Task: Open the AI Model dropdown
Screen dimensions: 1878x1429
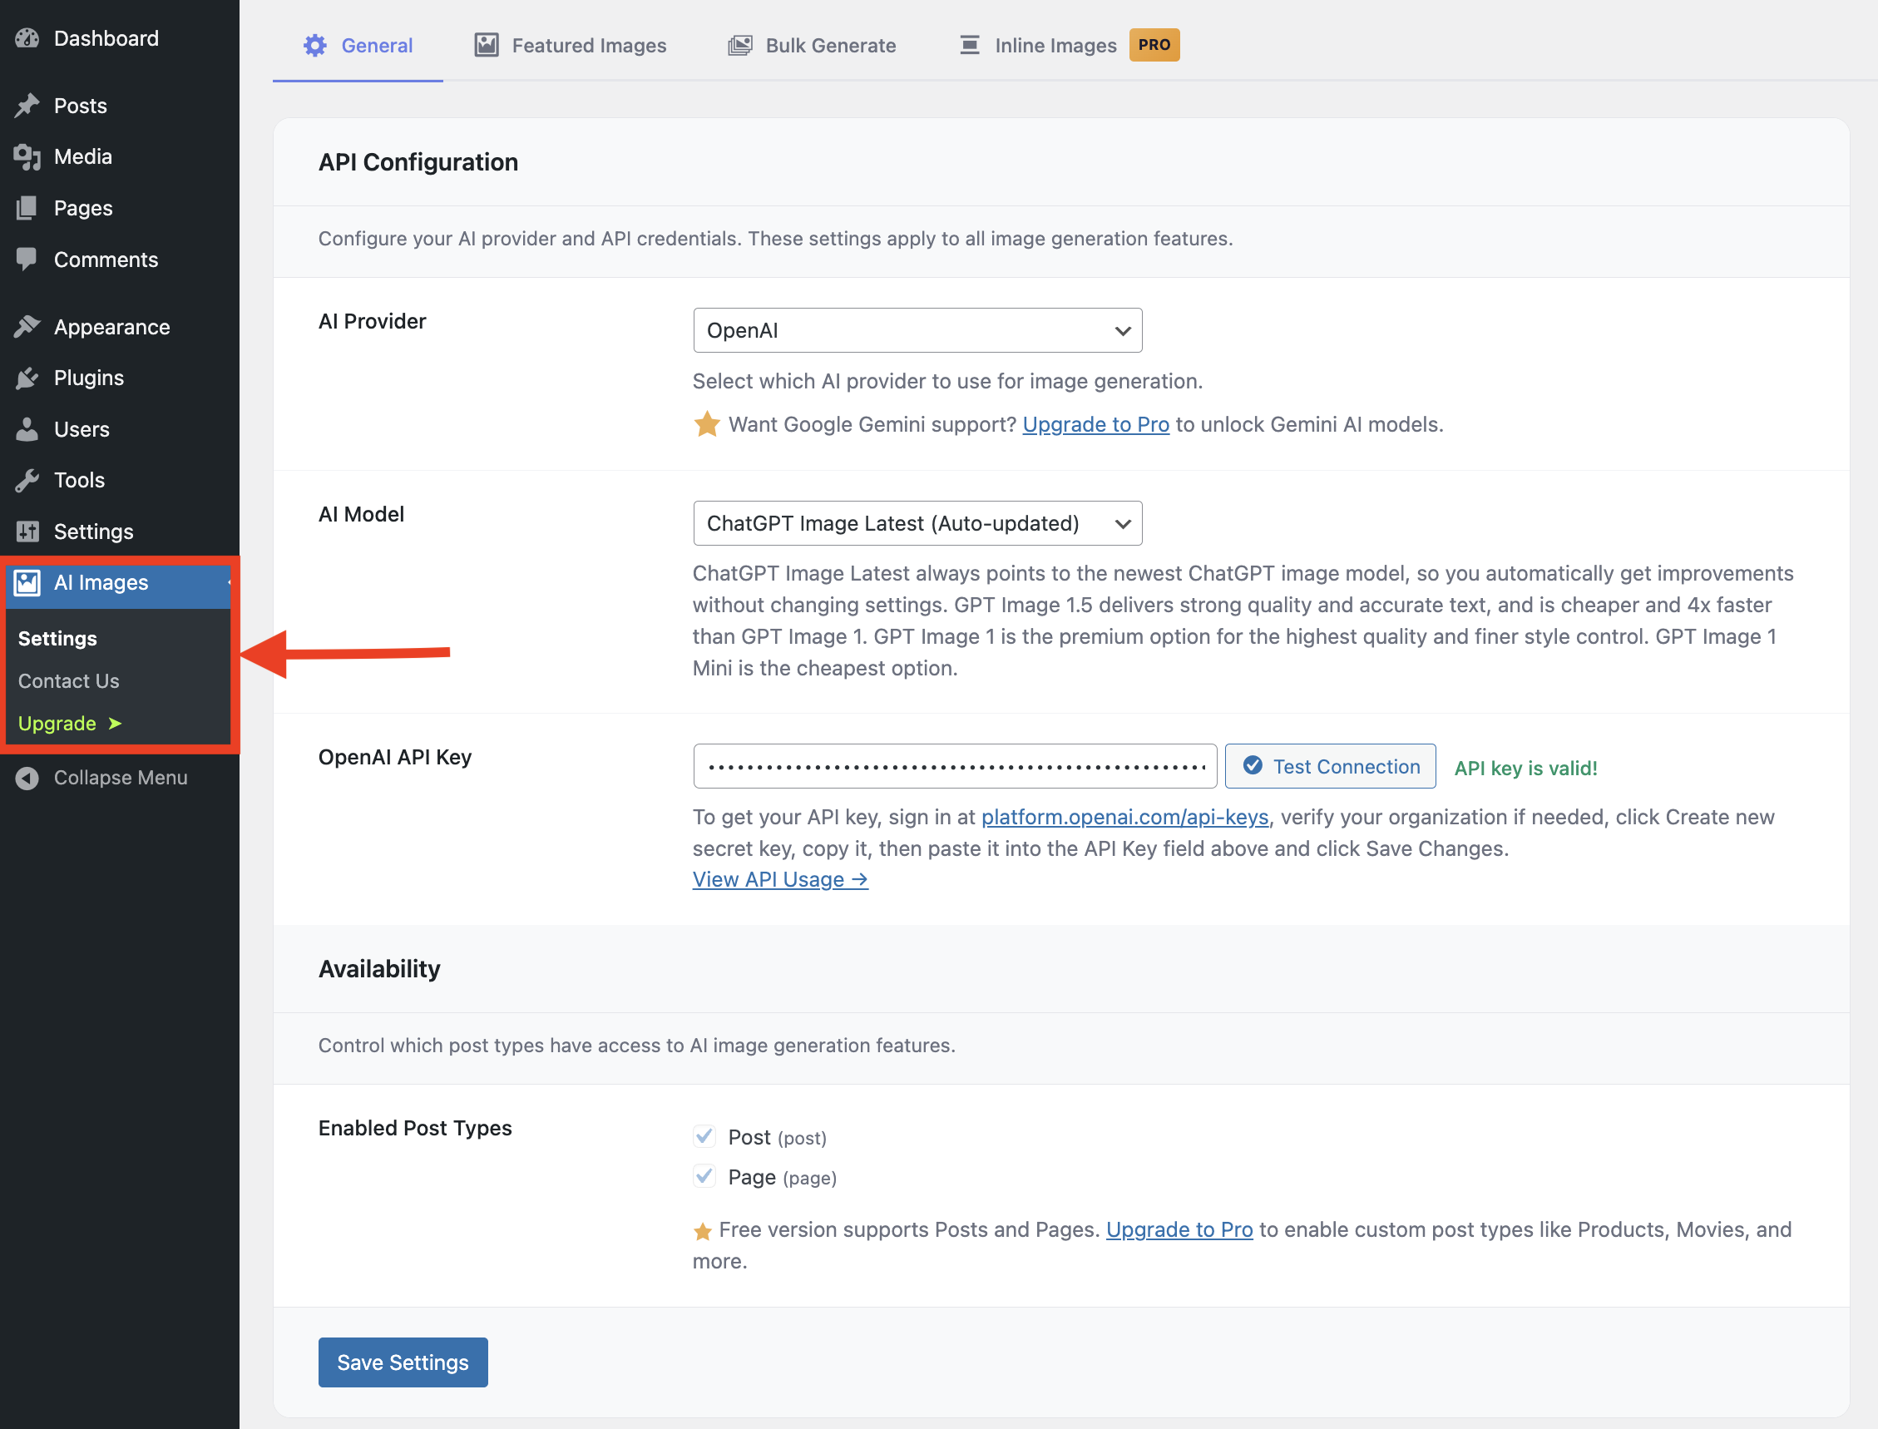Action: point(917,523)
